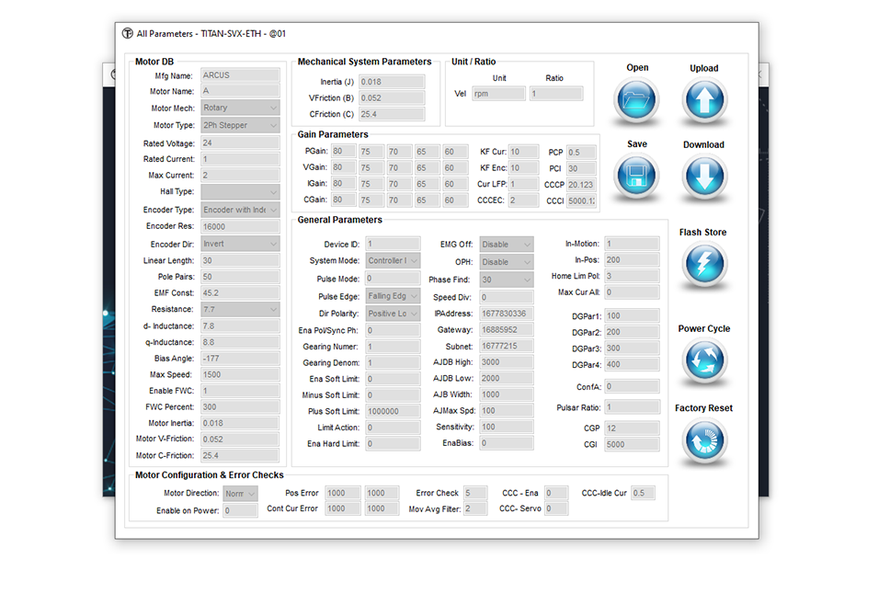The width and height of the screenshot is (890, 594).
Task: Open the Motor Direction dropdown
Action: pos(240,494)
